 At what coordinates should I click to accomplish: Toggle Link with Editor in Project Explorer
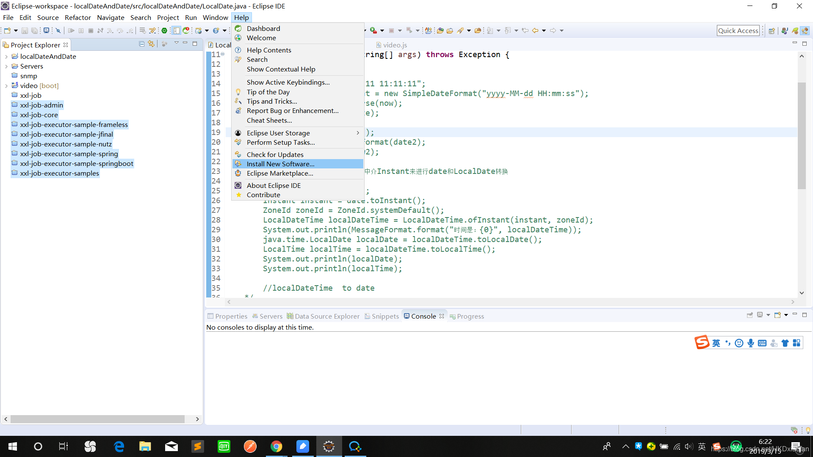coord(151,44)
